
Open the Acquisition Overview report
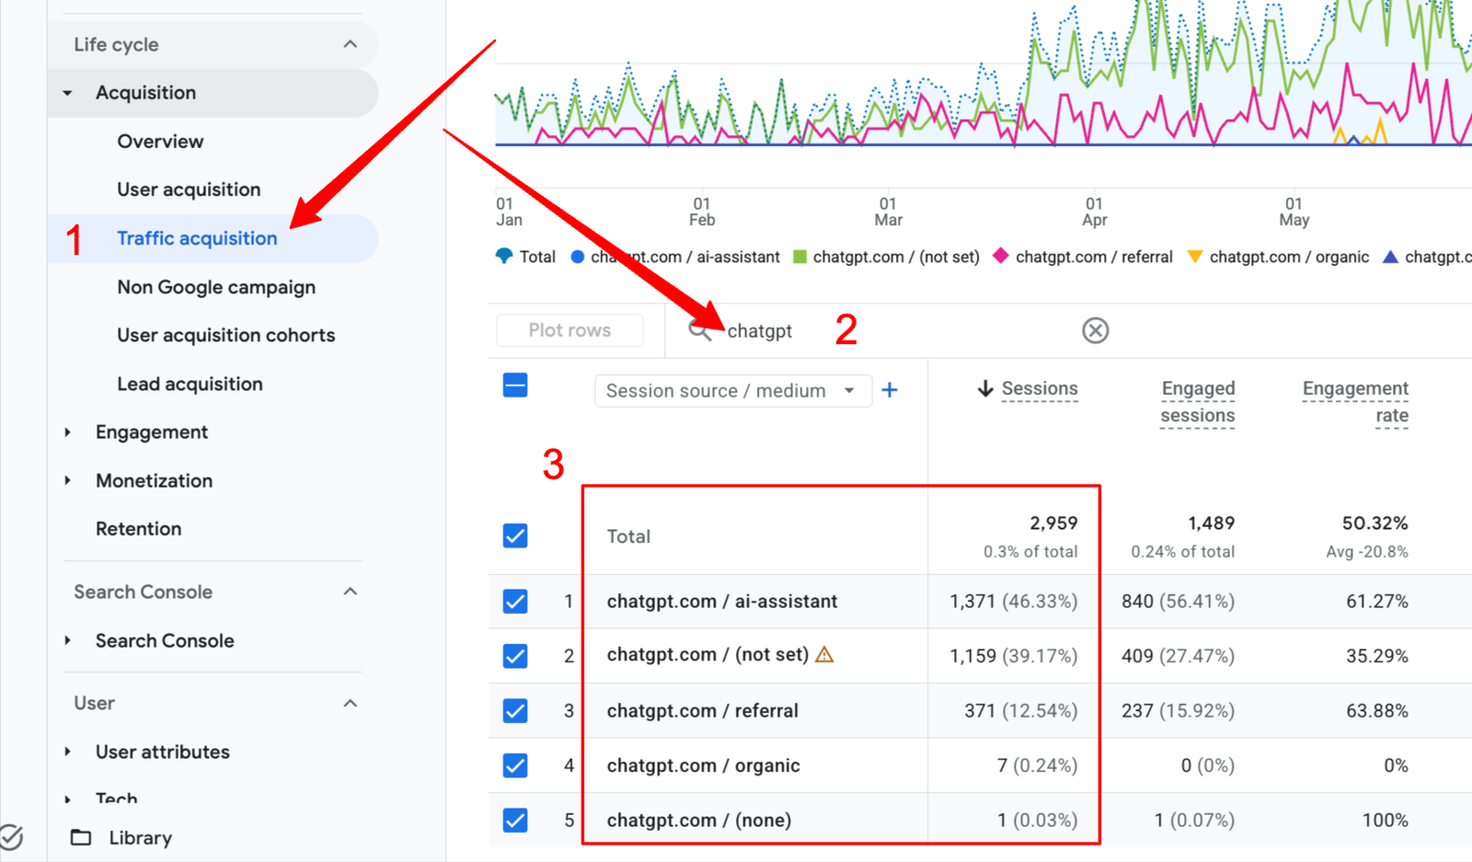[160, 142]
